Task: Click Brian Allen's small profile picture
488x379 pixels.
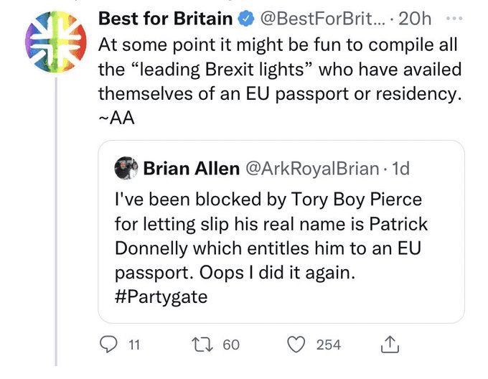Action: [126, 167]
